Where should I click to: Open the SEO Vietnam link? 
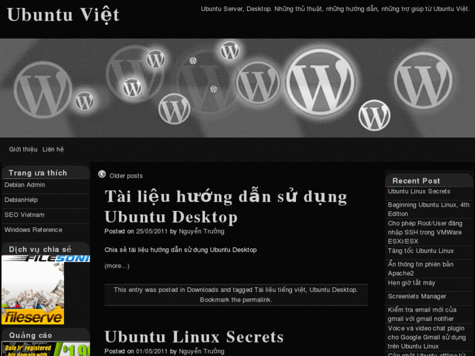[24, 215]
